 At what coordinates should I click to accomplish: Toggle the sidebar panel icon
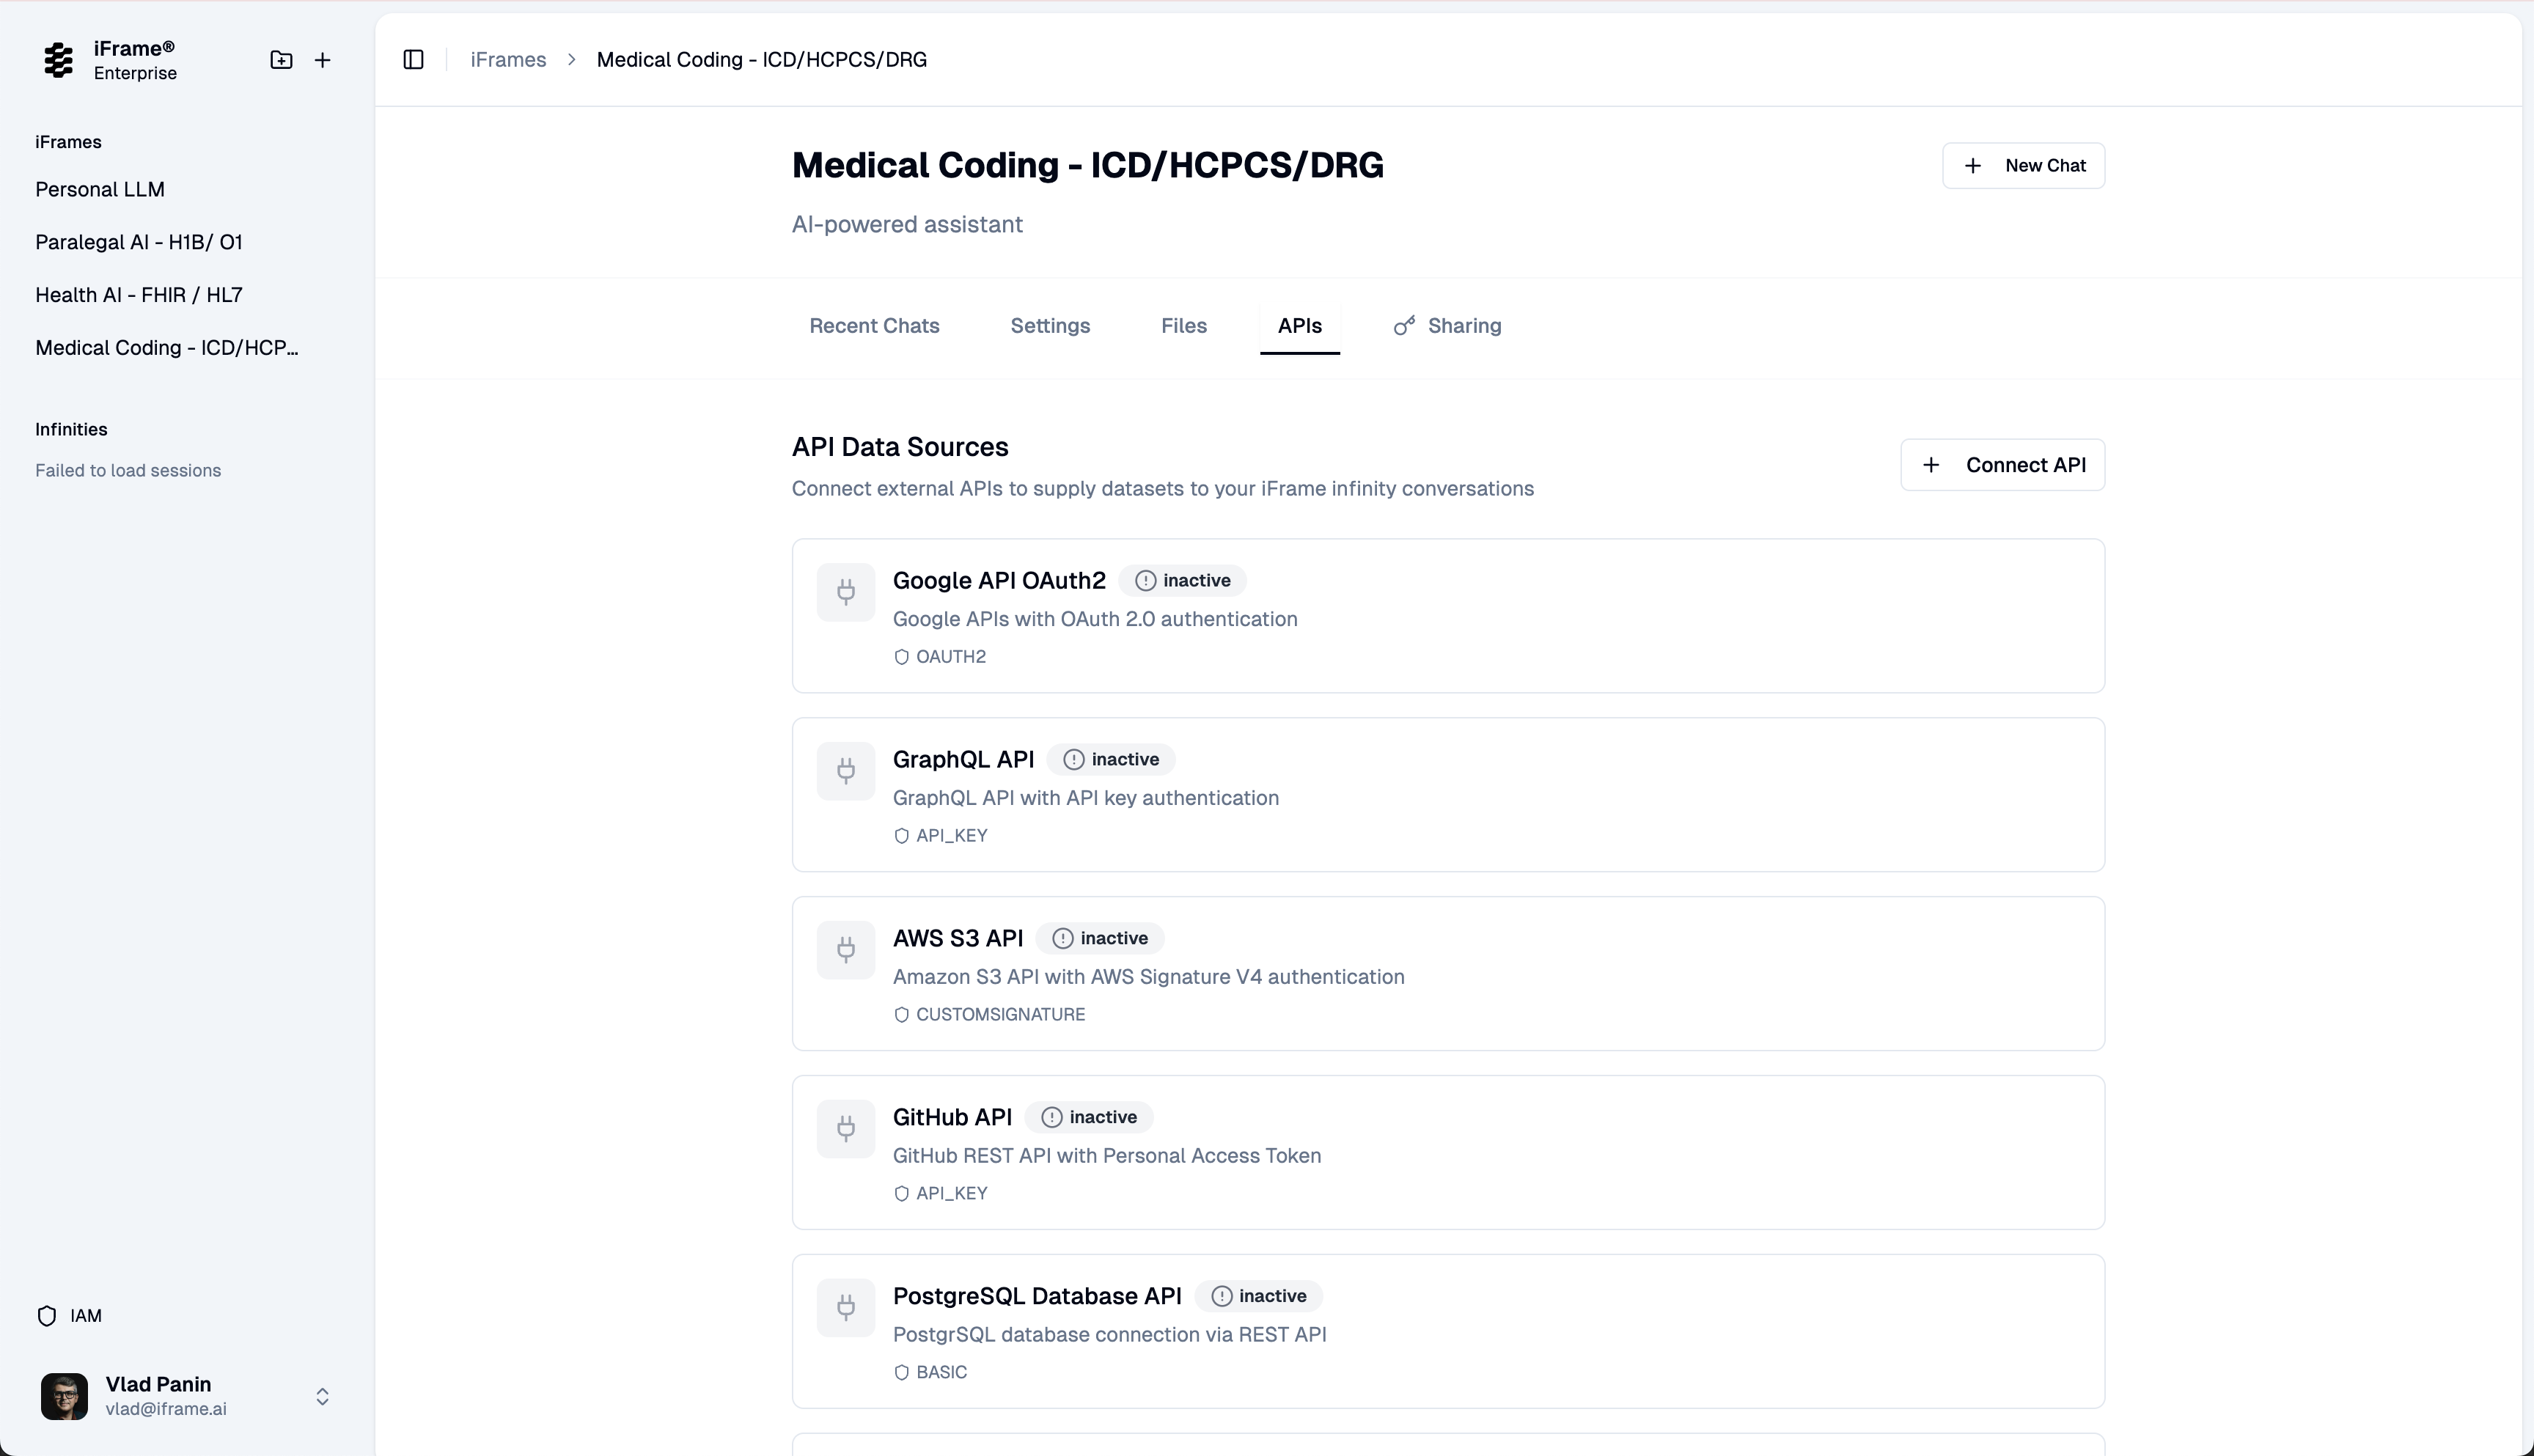[413, 60]
